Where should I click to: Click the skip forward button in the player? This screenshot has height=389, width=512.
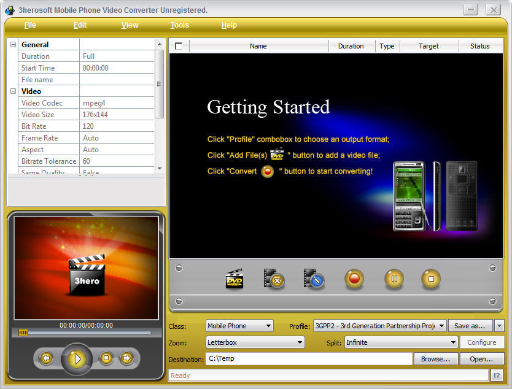click(x=128, y=358)
